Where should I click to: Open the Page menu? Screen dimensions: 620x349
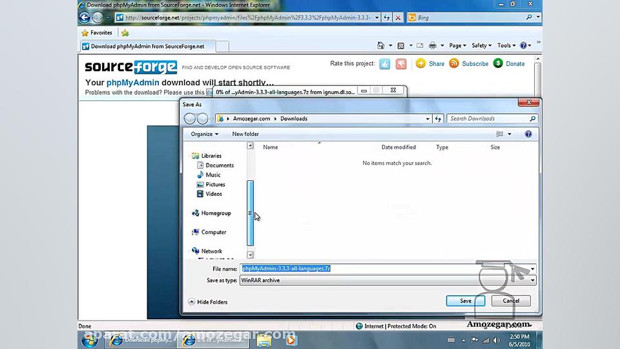457,45
